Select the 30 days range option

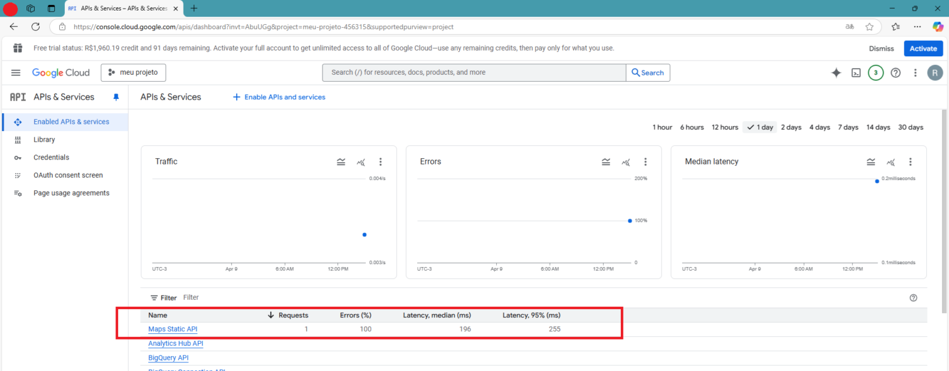tap(911, 127)
